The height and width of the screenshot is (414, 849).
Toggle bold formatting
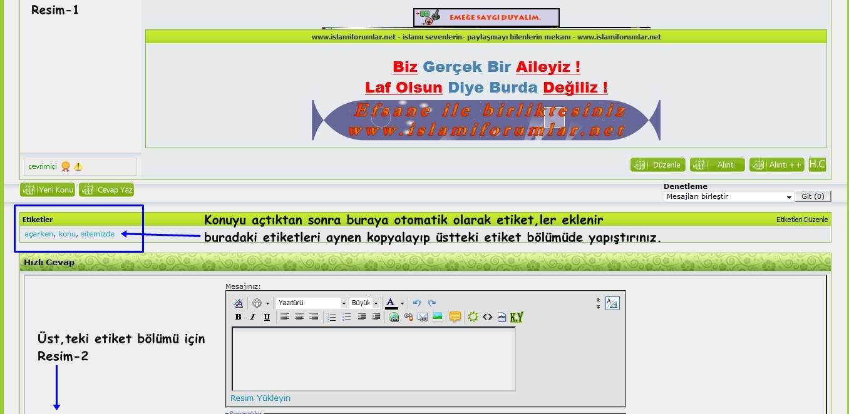(x=238, y=317)
